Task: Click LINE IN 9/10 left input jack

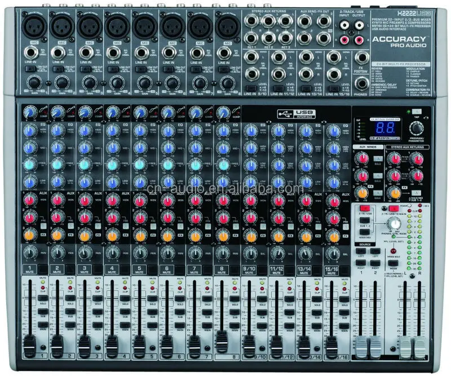Action: (x=251, y=57)
